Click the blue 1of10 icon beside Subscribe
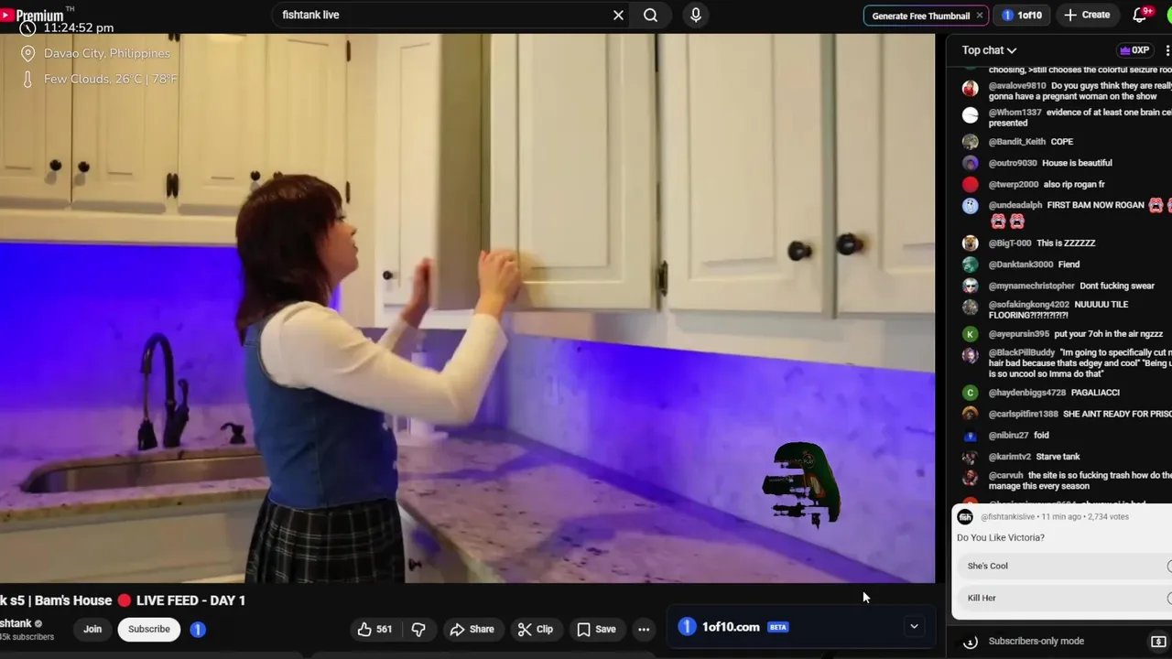 tap(198, 629)
